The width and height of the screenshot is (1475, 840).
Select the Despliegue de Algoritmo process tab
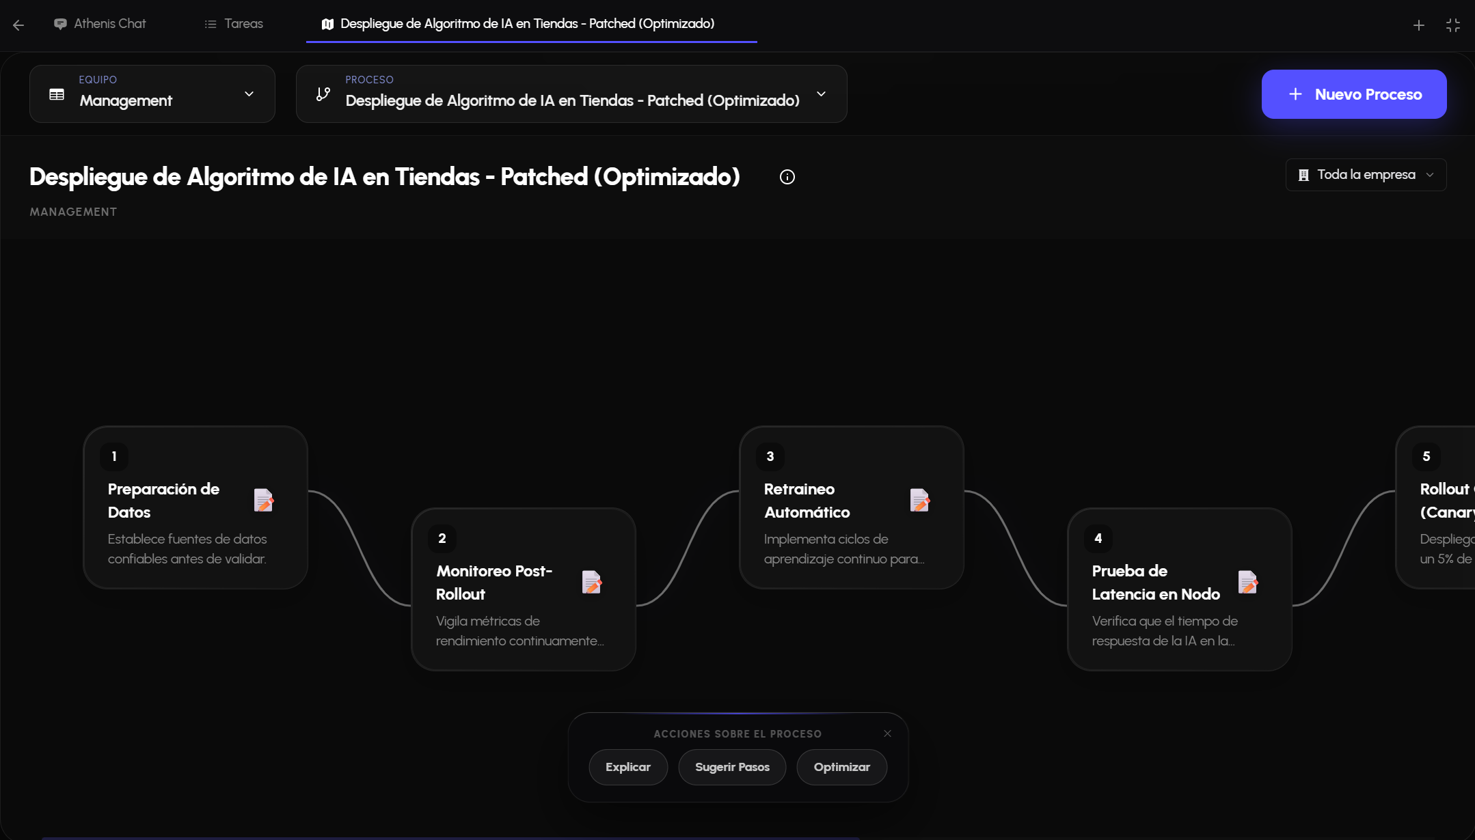pyautogui.click(x=531, y=24)
